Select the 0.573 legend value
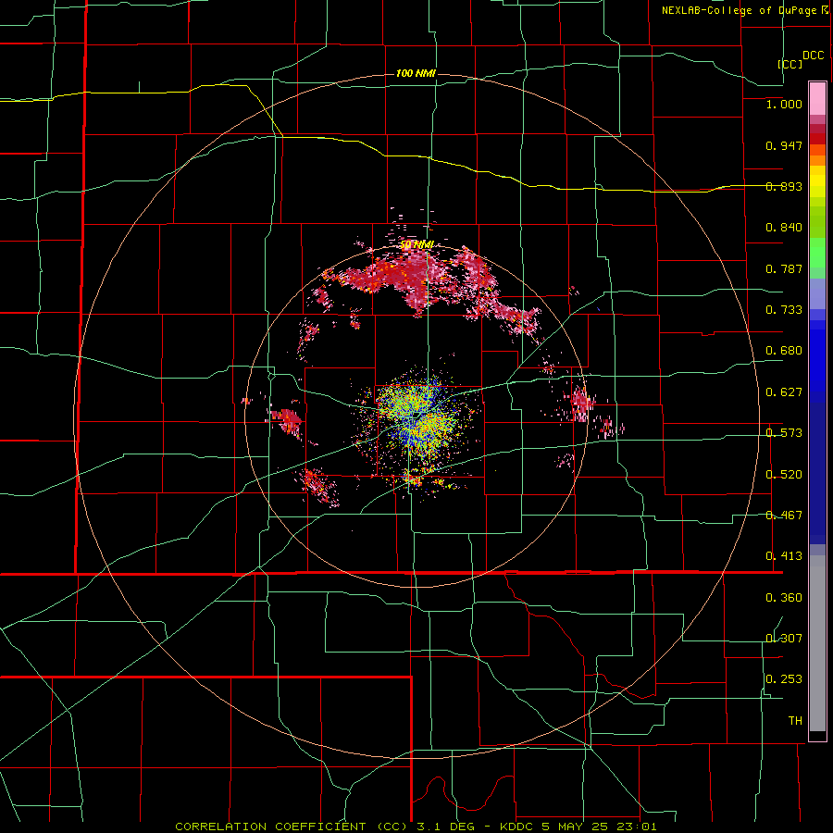 click(784, 433)
